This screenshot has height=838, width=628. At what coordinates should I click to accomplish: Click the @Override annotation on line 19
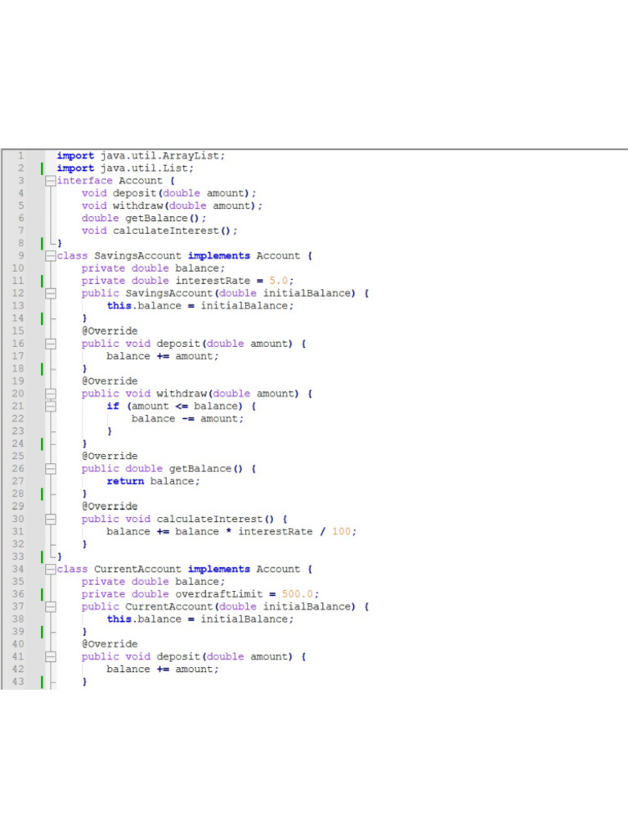110,381
